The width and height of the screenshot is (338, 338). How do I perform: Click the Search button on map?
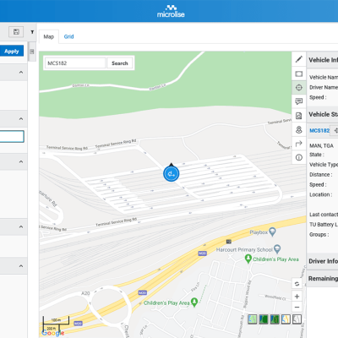[x=120, y=63]
